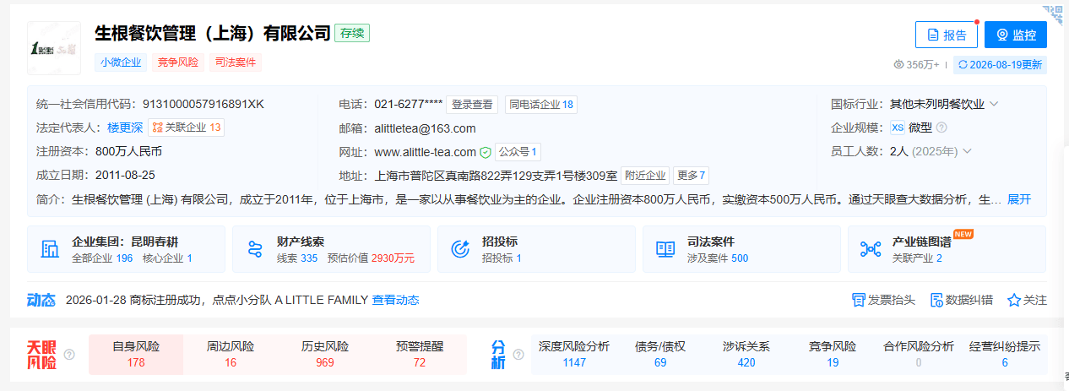Open 全部企业 196 link

point(102,258)
